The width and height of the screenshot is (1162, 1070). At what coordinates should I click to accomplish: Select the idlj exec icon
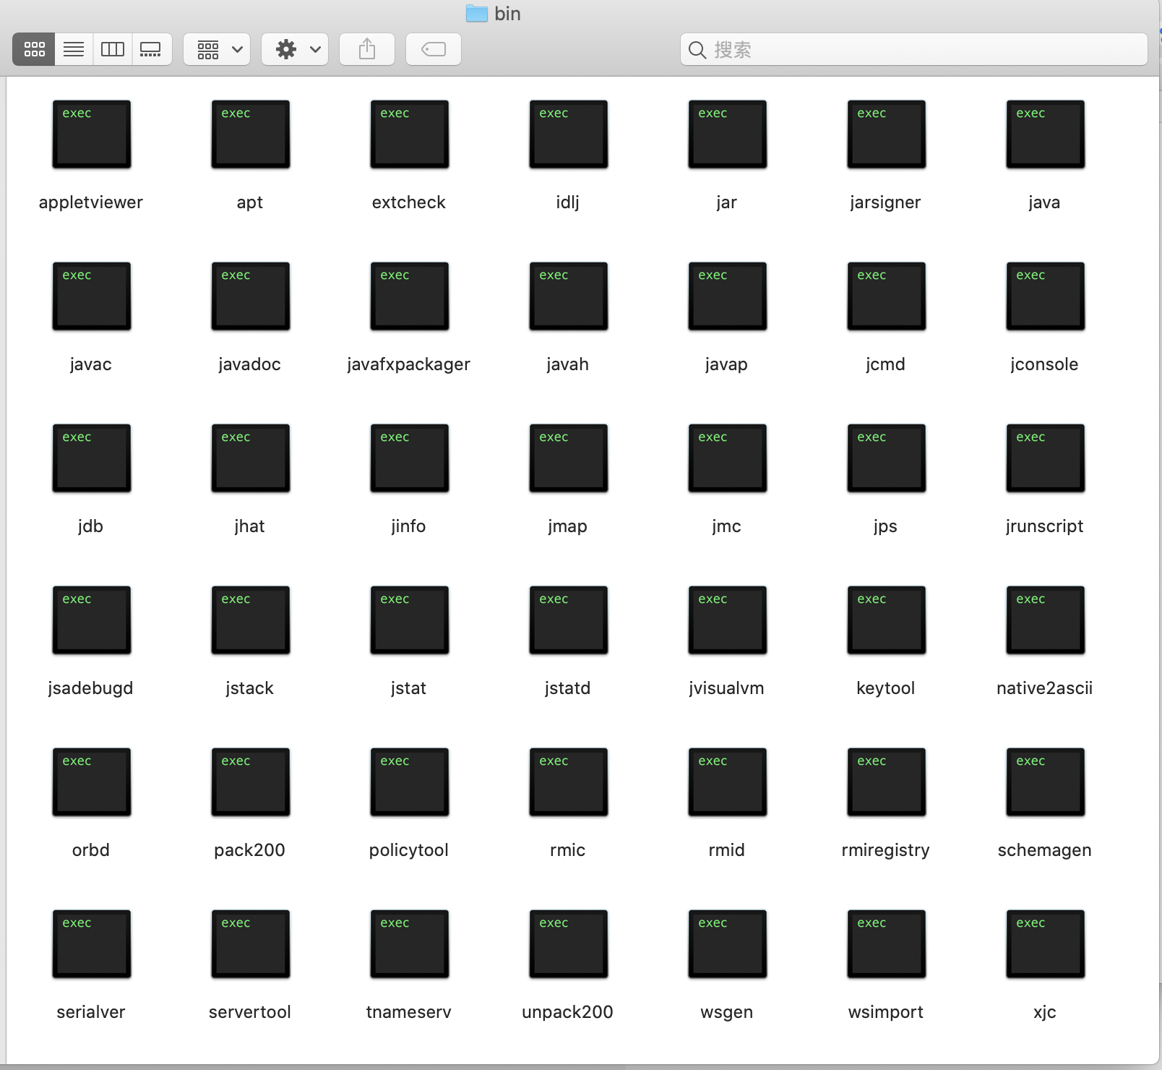(569, 134)
